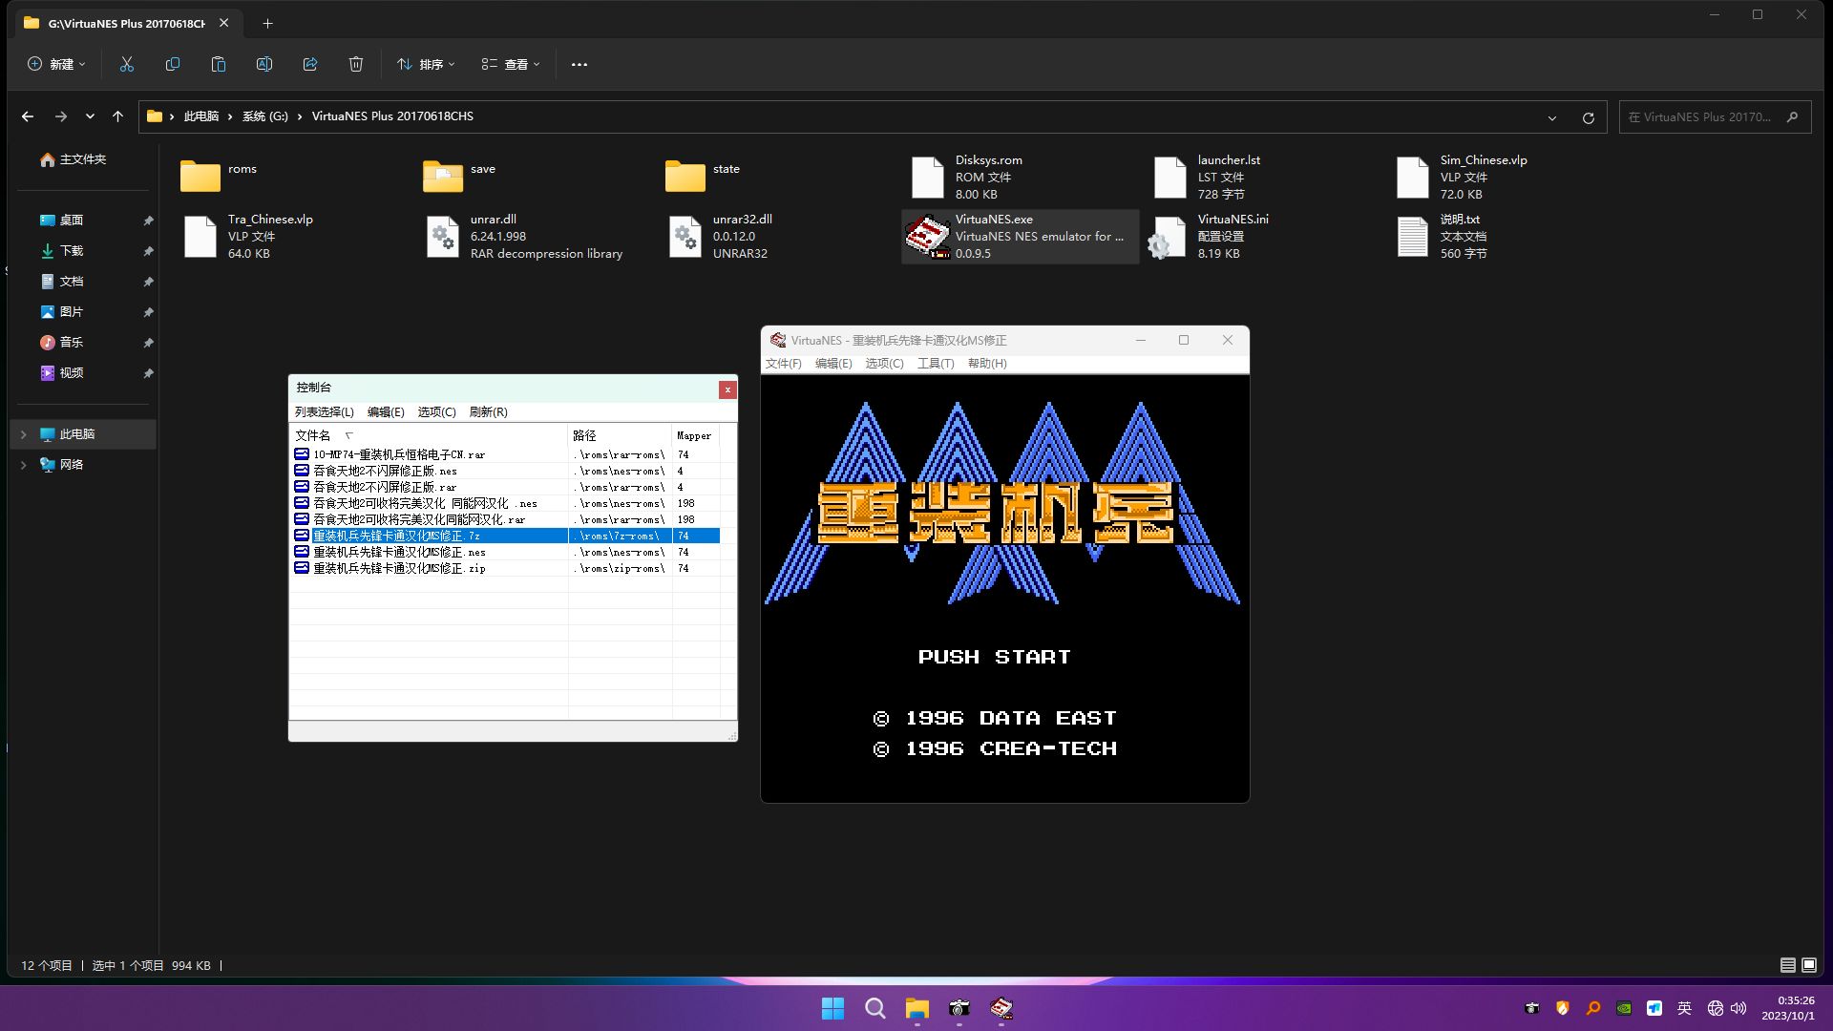Open File Explorer from taskbar
This screenshot has height=1031, width=1833.
click(x=916, y=1008)
